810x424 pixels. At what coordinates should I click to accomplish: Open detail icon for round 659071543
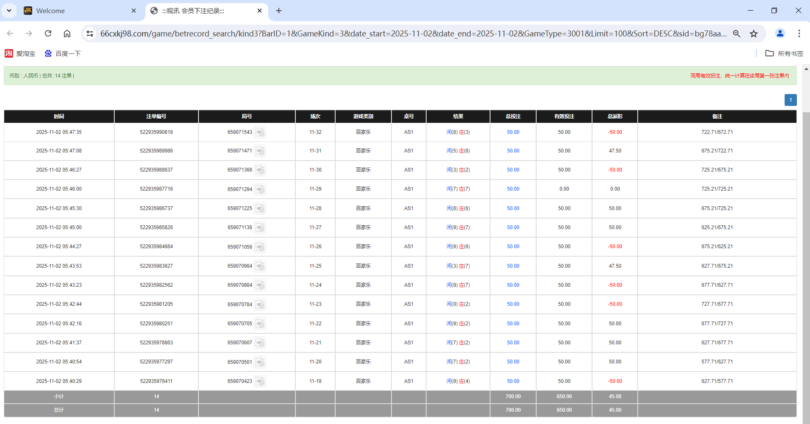(260, 133)
